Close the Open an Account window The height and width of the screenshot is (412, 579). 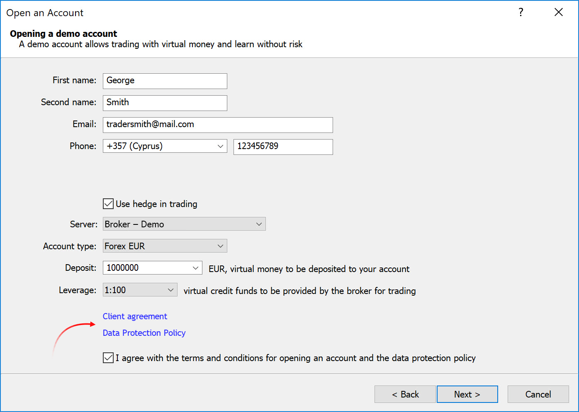click(558, 12)
